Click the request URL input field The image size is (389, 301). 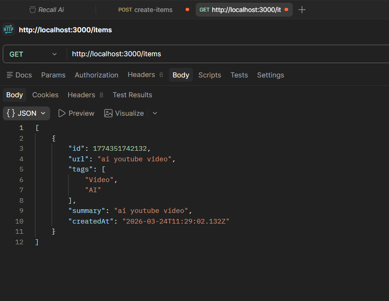(228, 54)
